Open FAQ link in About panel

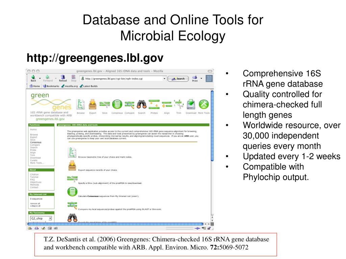pos(32,180)
